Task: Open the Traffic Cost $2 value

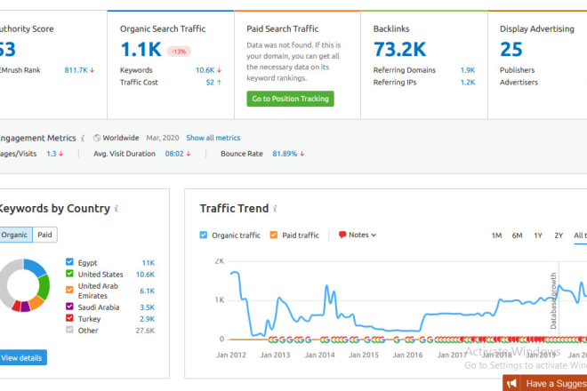Action: click(210, 83)
